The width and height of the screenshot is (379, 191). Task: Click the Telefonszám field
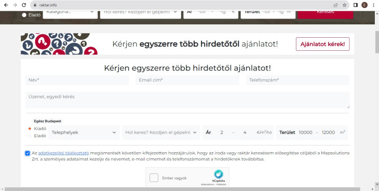298,80
